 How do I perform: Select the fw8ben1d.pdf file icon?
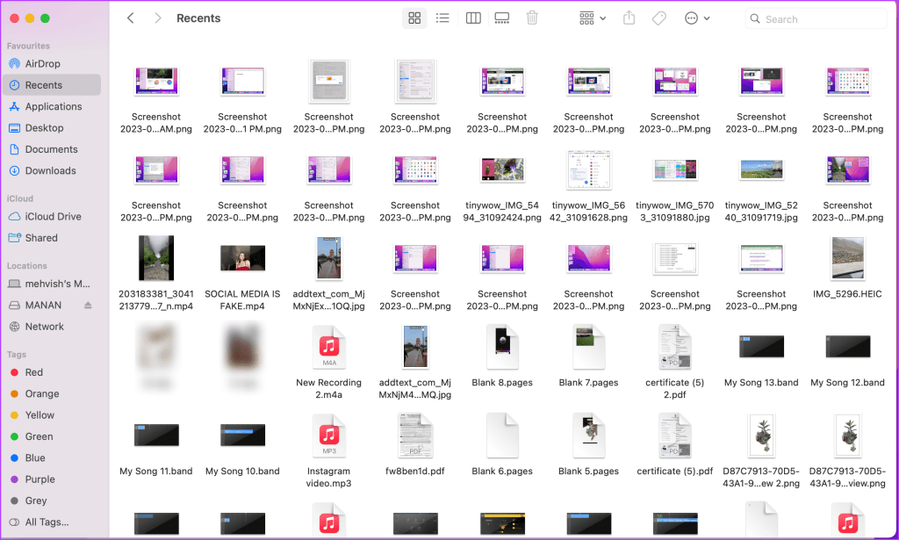pyautogui.click(x=415, y=436)
